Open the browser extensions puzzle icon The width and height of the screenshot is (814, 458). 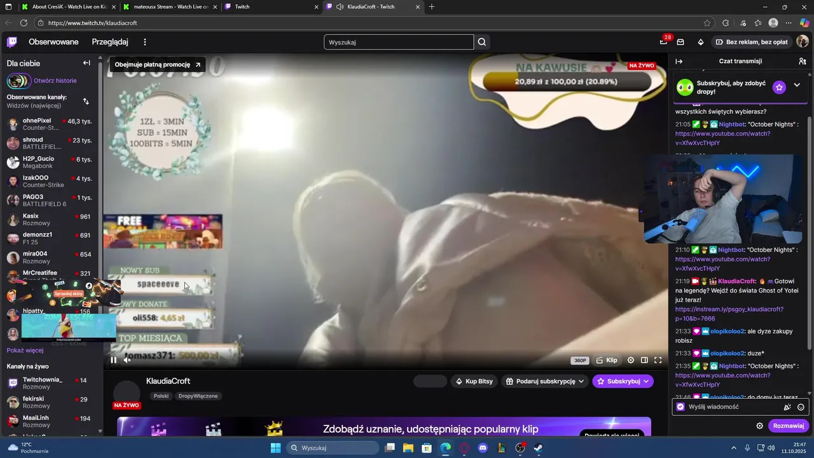[726, 23]
